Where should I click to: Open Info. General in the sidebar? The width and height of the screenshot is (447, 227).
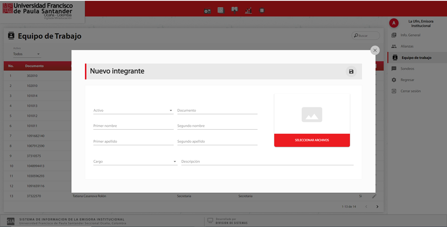tap(410, 35)
